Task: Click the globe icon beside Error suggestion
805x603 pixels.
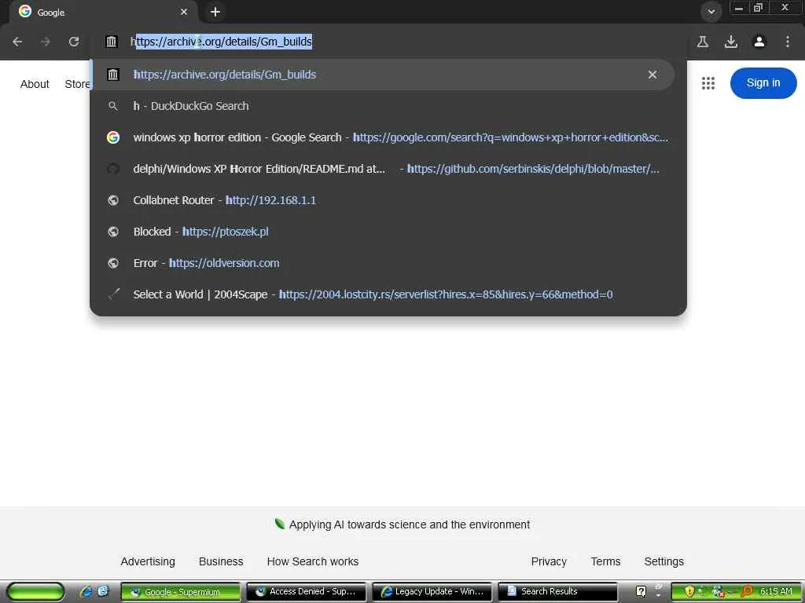Action: 113,263
